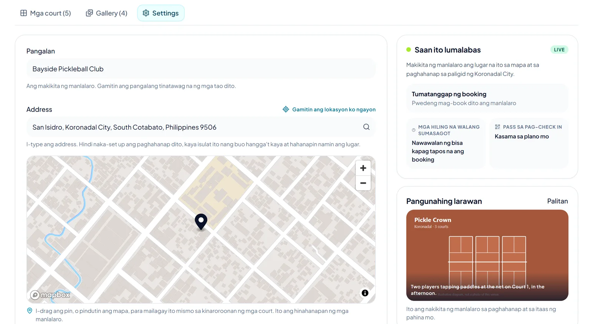Viewport: 593px width, 324px height.
Task: Zoom in on the map
Action: pos(363,168)
